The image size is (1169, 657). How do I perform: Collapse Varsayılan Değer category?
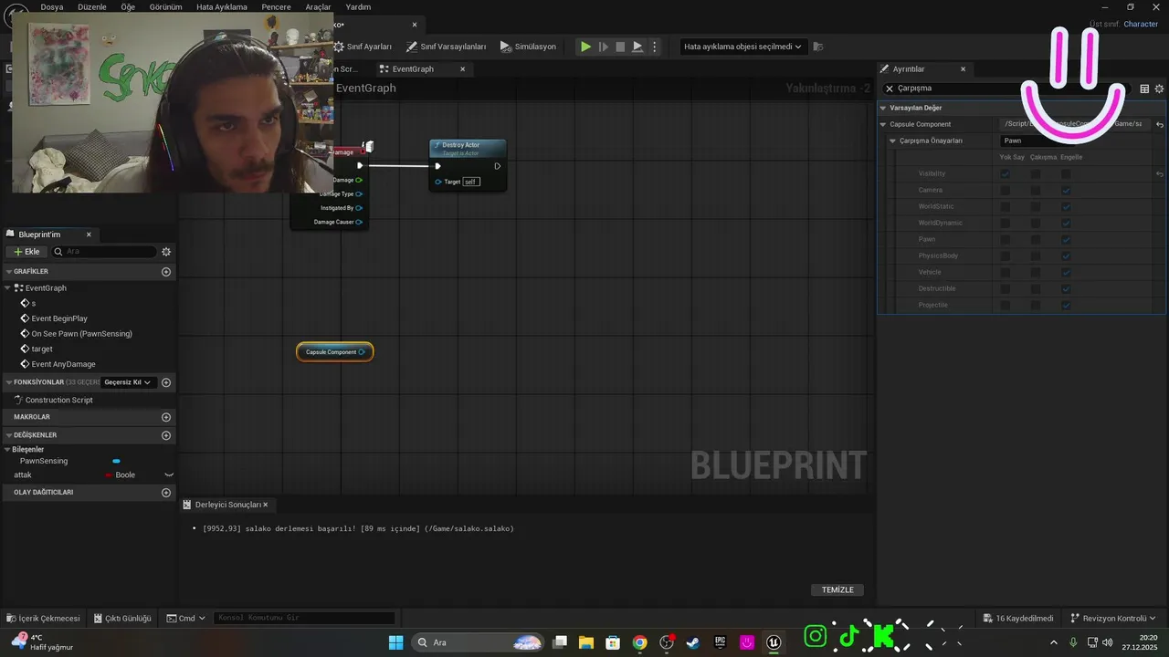[x=883, y=108]
